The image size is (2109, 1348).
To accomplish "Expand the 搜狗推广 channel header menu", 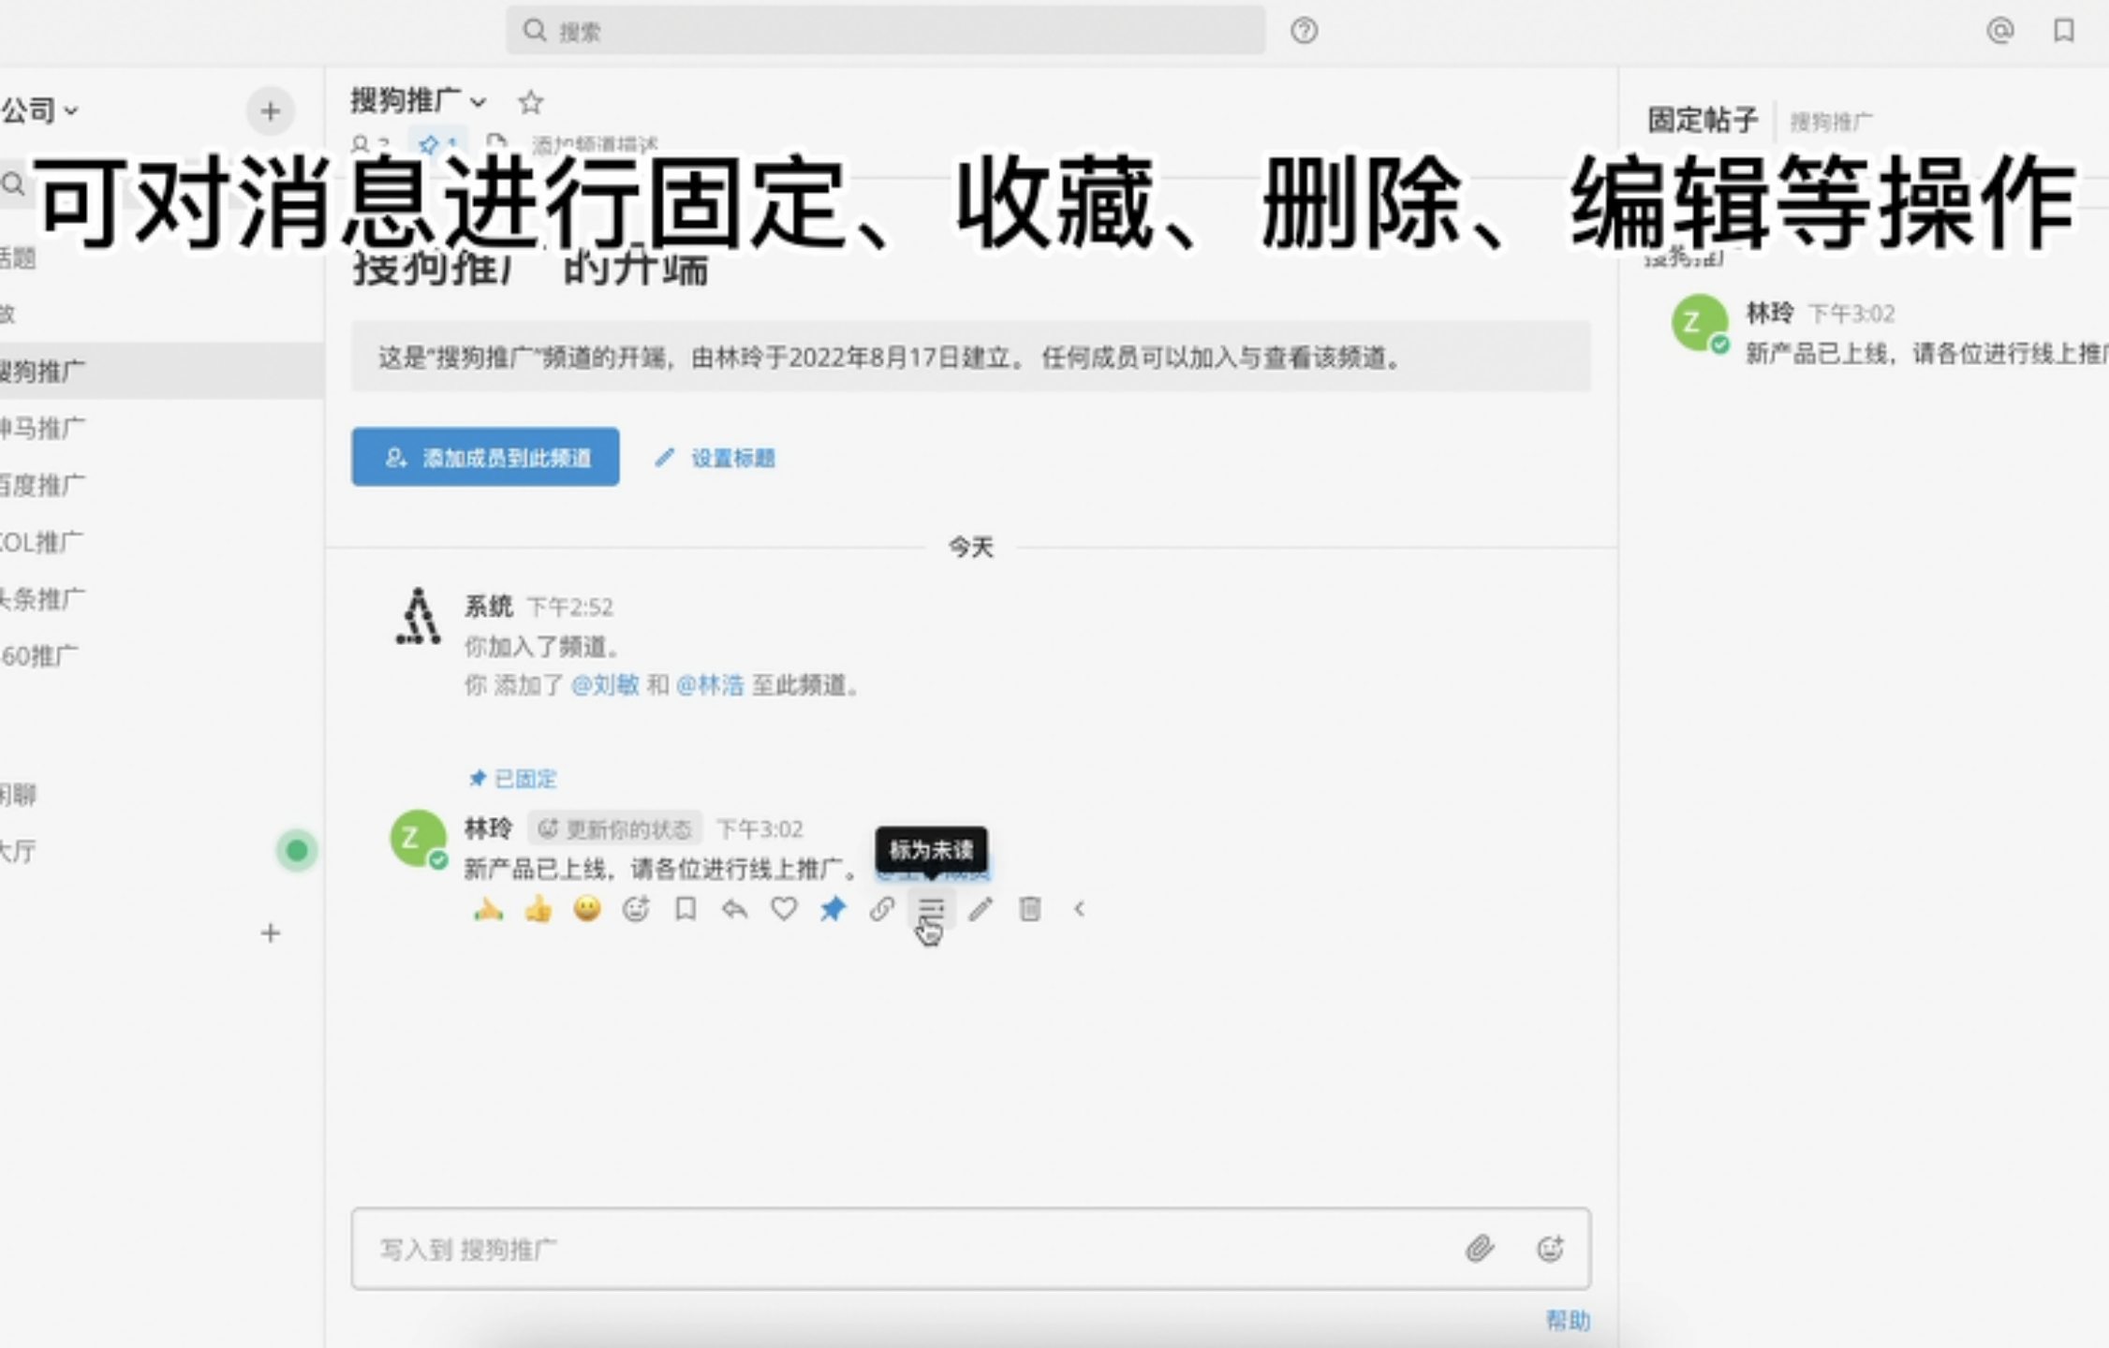I will (419, 100).
